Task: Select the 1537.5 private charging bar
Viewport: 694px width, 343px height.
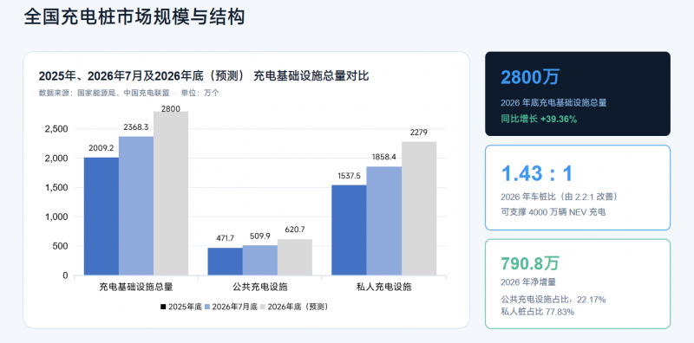Action: coord(350,230)
